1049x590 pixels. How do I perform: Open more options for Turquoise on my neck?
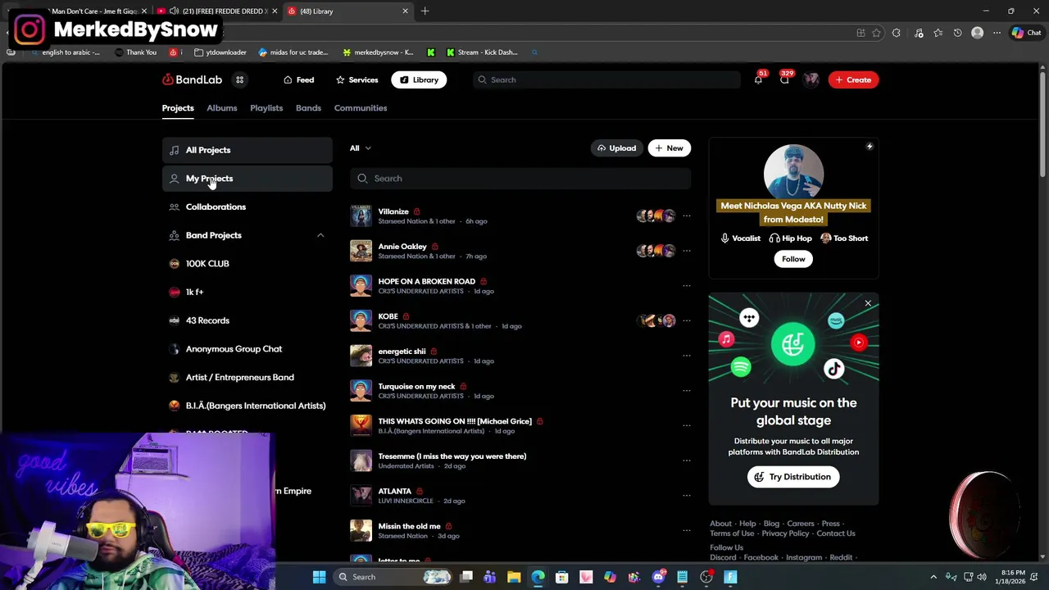[687, 391]
